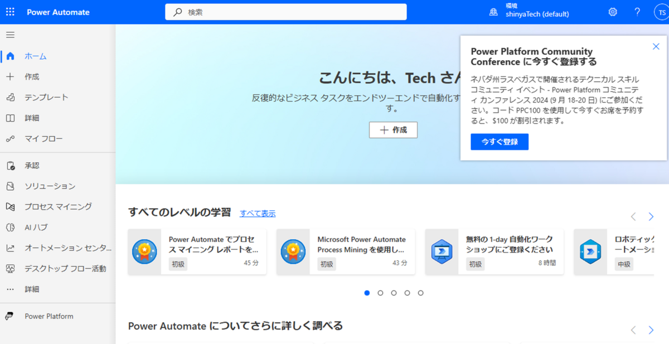Close the Community Conference popup
Image resolution: width=669 pixels, height=344 pixels.
pyautogui.click(x=656, y=46)
